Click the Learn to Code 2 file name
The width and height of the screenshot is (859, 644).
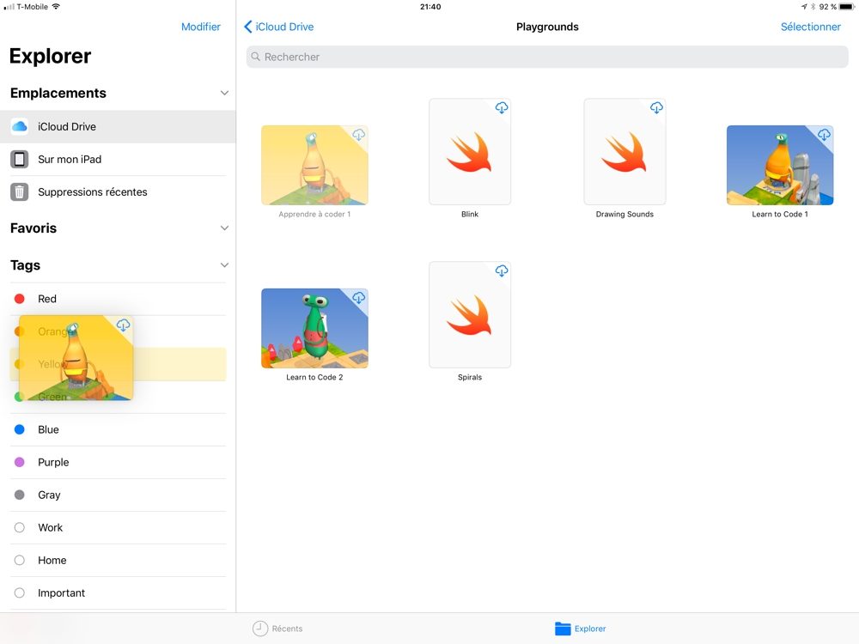tap(314, 377)
